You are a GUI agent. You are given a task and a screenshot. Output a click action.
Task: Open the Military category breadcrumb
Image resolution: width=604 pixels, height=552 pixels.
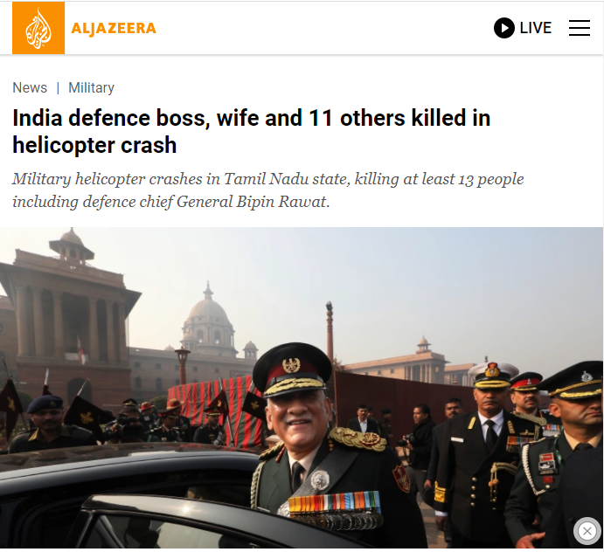91,87
